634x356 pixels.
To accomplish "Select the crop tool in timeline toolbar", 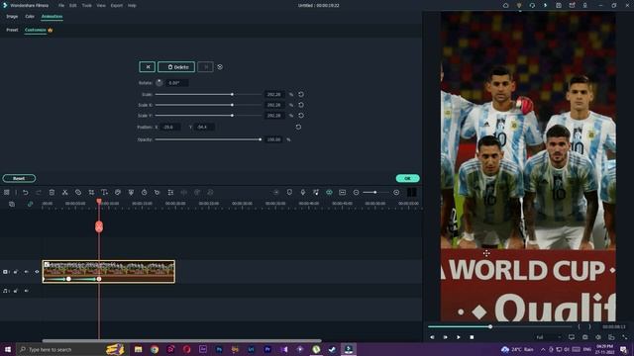I will pos(91,193).
